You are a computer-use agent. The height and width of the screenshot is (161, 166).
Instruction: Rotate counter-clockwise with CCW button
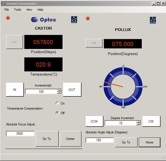pos(94,121)
